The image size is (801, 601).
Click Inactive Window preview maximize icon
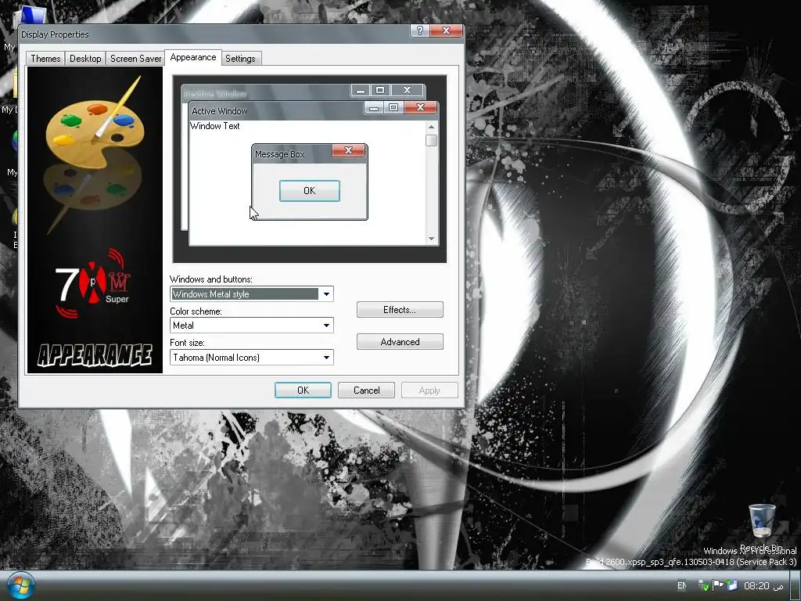(380, 91)
